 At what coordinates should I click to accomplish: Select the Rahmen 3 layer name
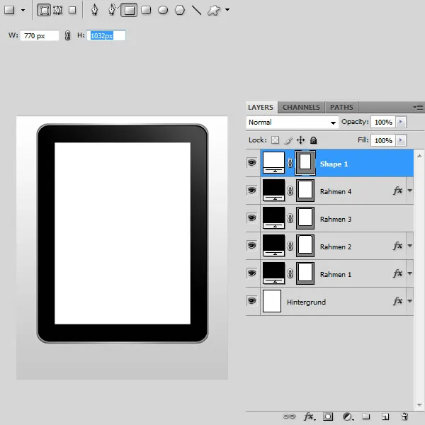click(336, 219)
